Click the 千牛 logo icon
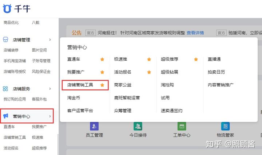This screenshot has width=262, height=155. click(x=7, y=8)
